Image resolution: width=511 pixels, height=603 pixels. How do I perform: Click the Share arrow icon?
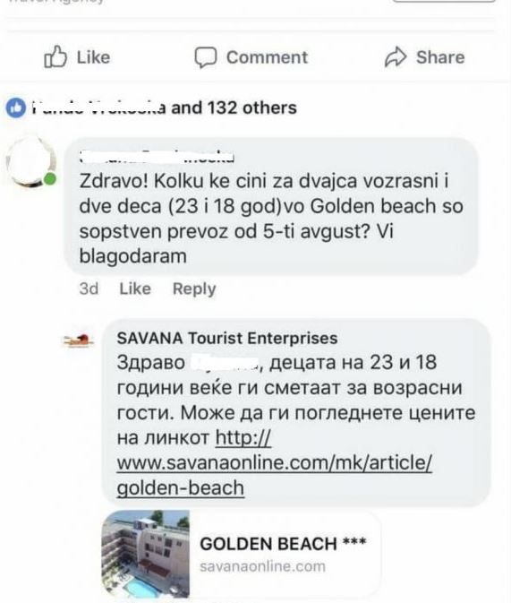coord(396,57)
